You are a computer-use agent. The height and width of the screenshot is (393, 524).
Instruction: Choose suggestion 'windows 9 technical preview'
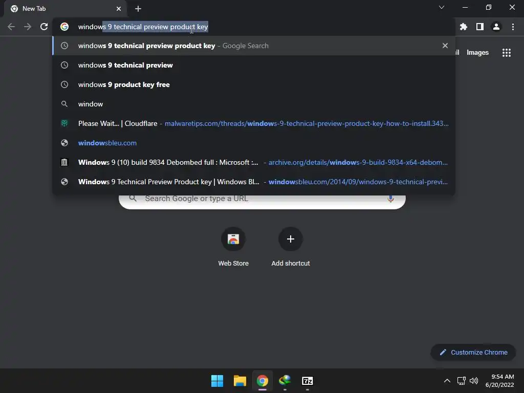[254, 65]
